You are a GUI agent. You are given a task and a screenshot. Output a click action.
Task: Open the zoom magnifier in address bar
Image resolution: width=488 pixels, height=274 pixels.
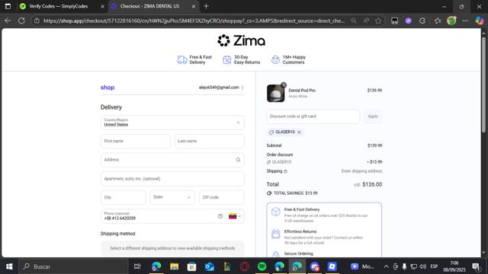pos(354,21)
